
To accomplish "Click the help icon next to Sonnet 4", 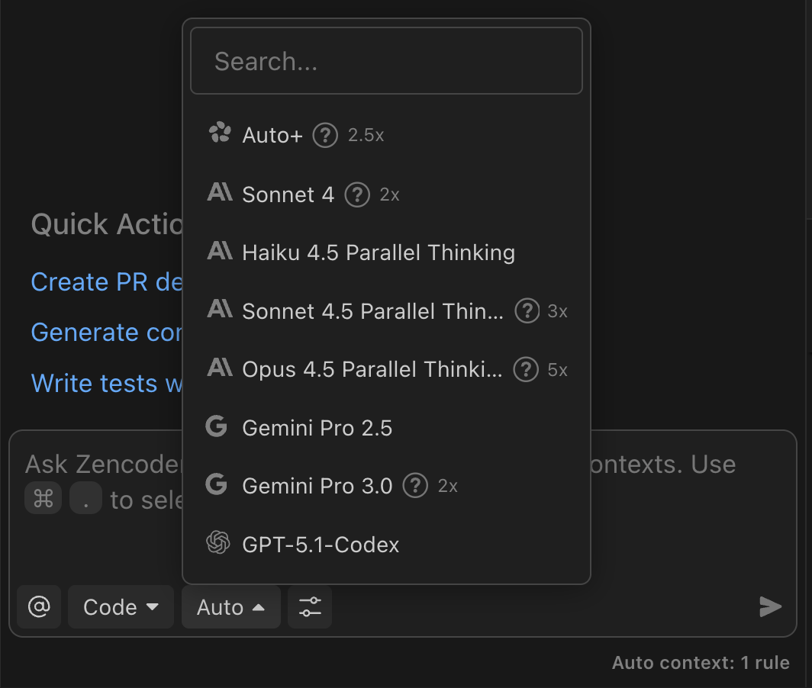I will coord(356,195).
